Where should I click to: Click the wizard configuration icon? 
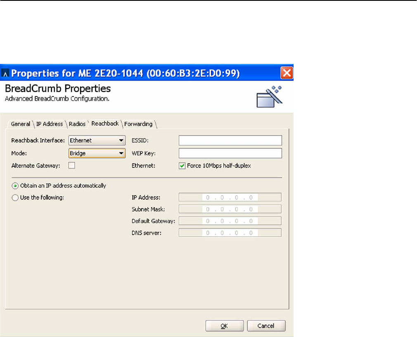click(269, 97)
